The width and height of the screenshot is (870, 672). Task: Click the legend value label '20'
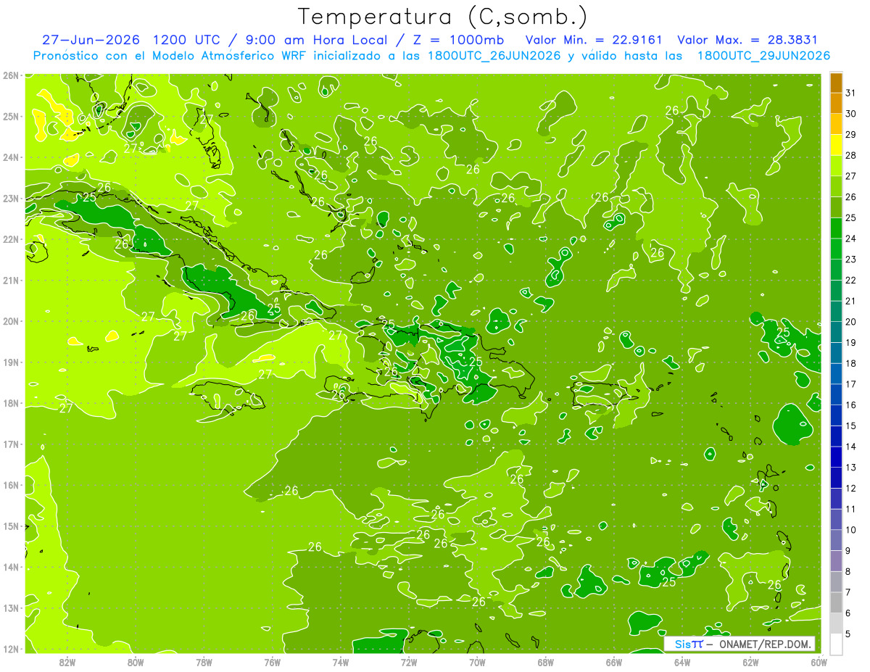(850, 322)
